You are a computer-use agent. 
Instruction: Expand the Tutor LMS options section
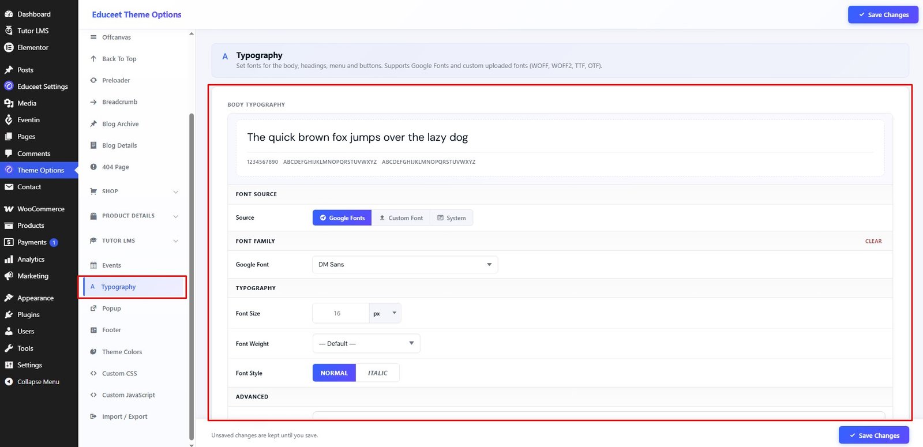pos(134,241)
